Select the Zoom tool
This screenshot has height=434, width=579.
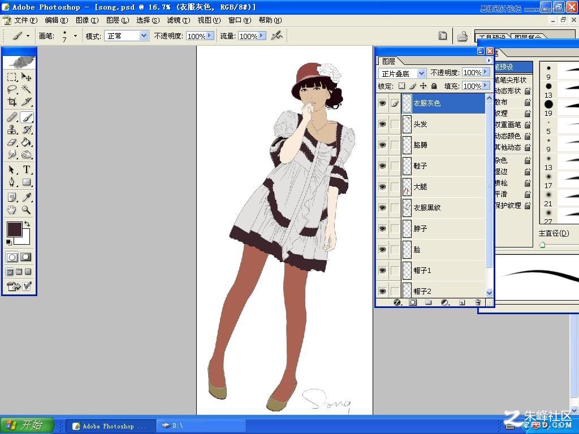26,210
